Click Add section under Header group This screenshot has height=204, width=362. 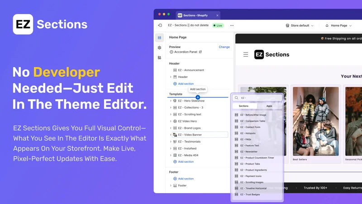184,84
